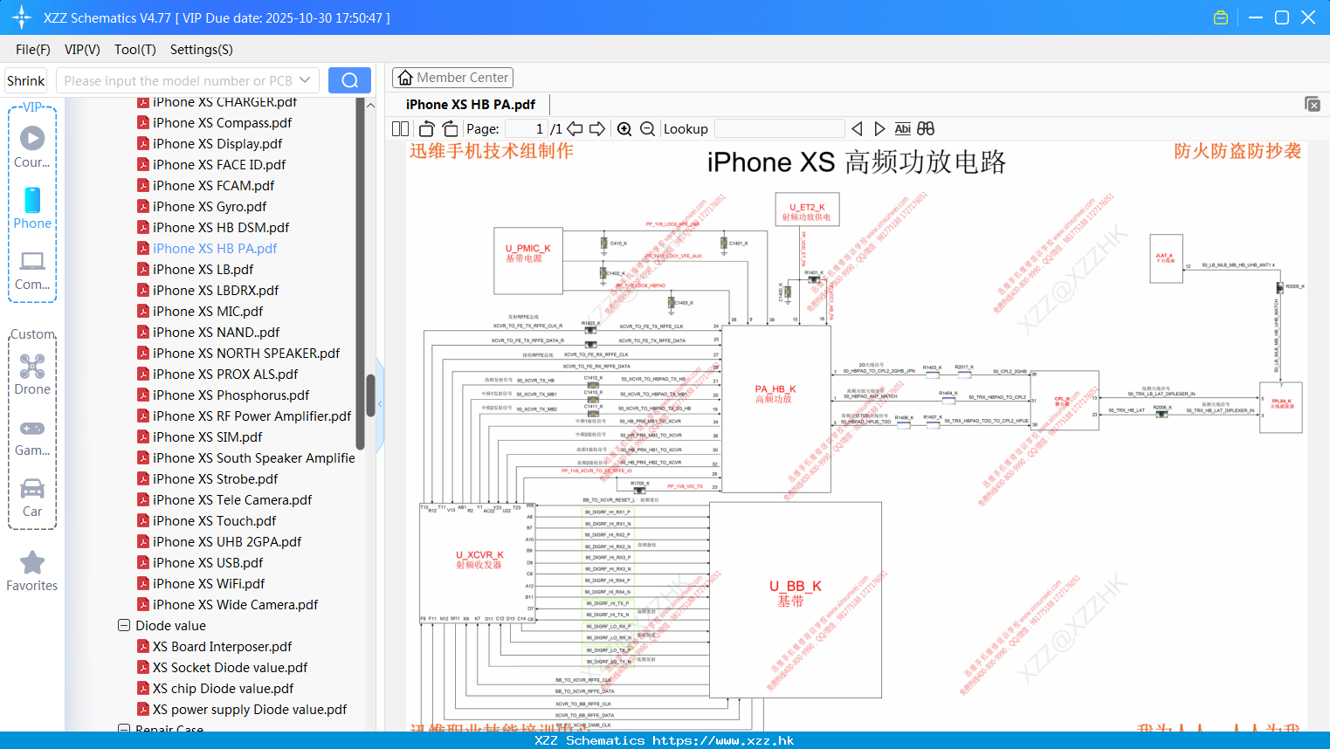Open iPhone XS LBDRX.pdf
This screenshot has width=1330, height=749.
coord(216,290)
